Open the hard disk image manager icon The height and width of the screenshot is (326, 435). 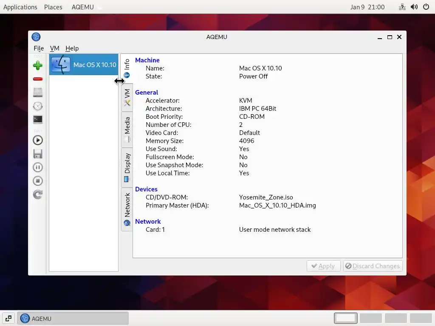click(x=38, y=92)
